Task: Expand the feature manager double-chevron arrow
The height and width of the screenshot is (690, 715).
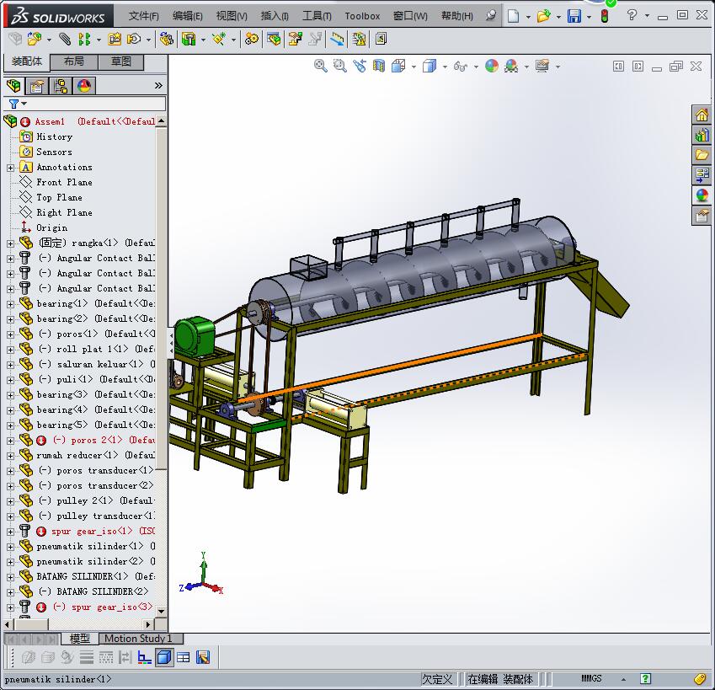Action: (158, 86)
